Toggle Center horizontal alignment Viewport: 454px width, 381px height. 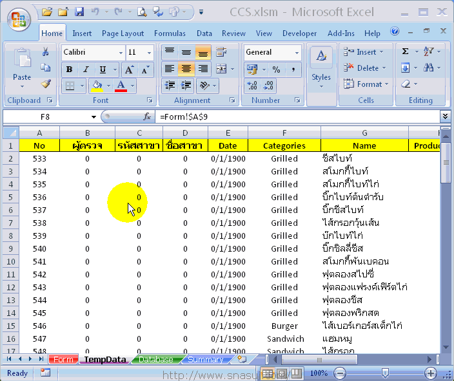pyautogui.click(x=186, y=69)
